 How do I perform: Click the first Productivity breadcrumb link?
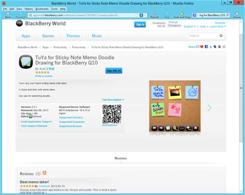(60, 47)
